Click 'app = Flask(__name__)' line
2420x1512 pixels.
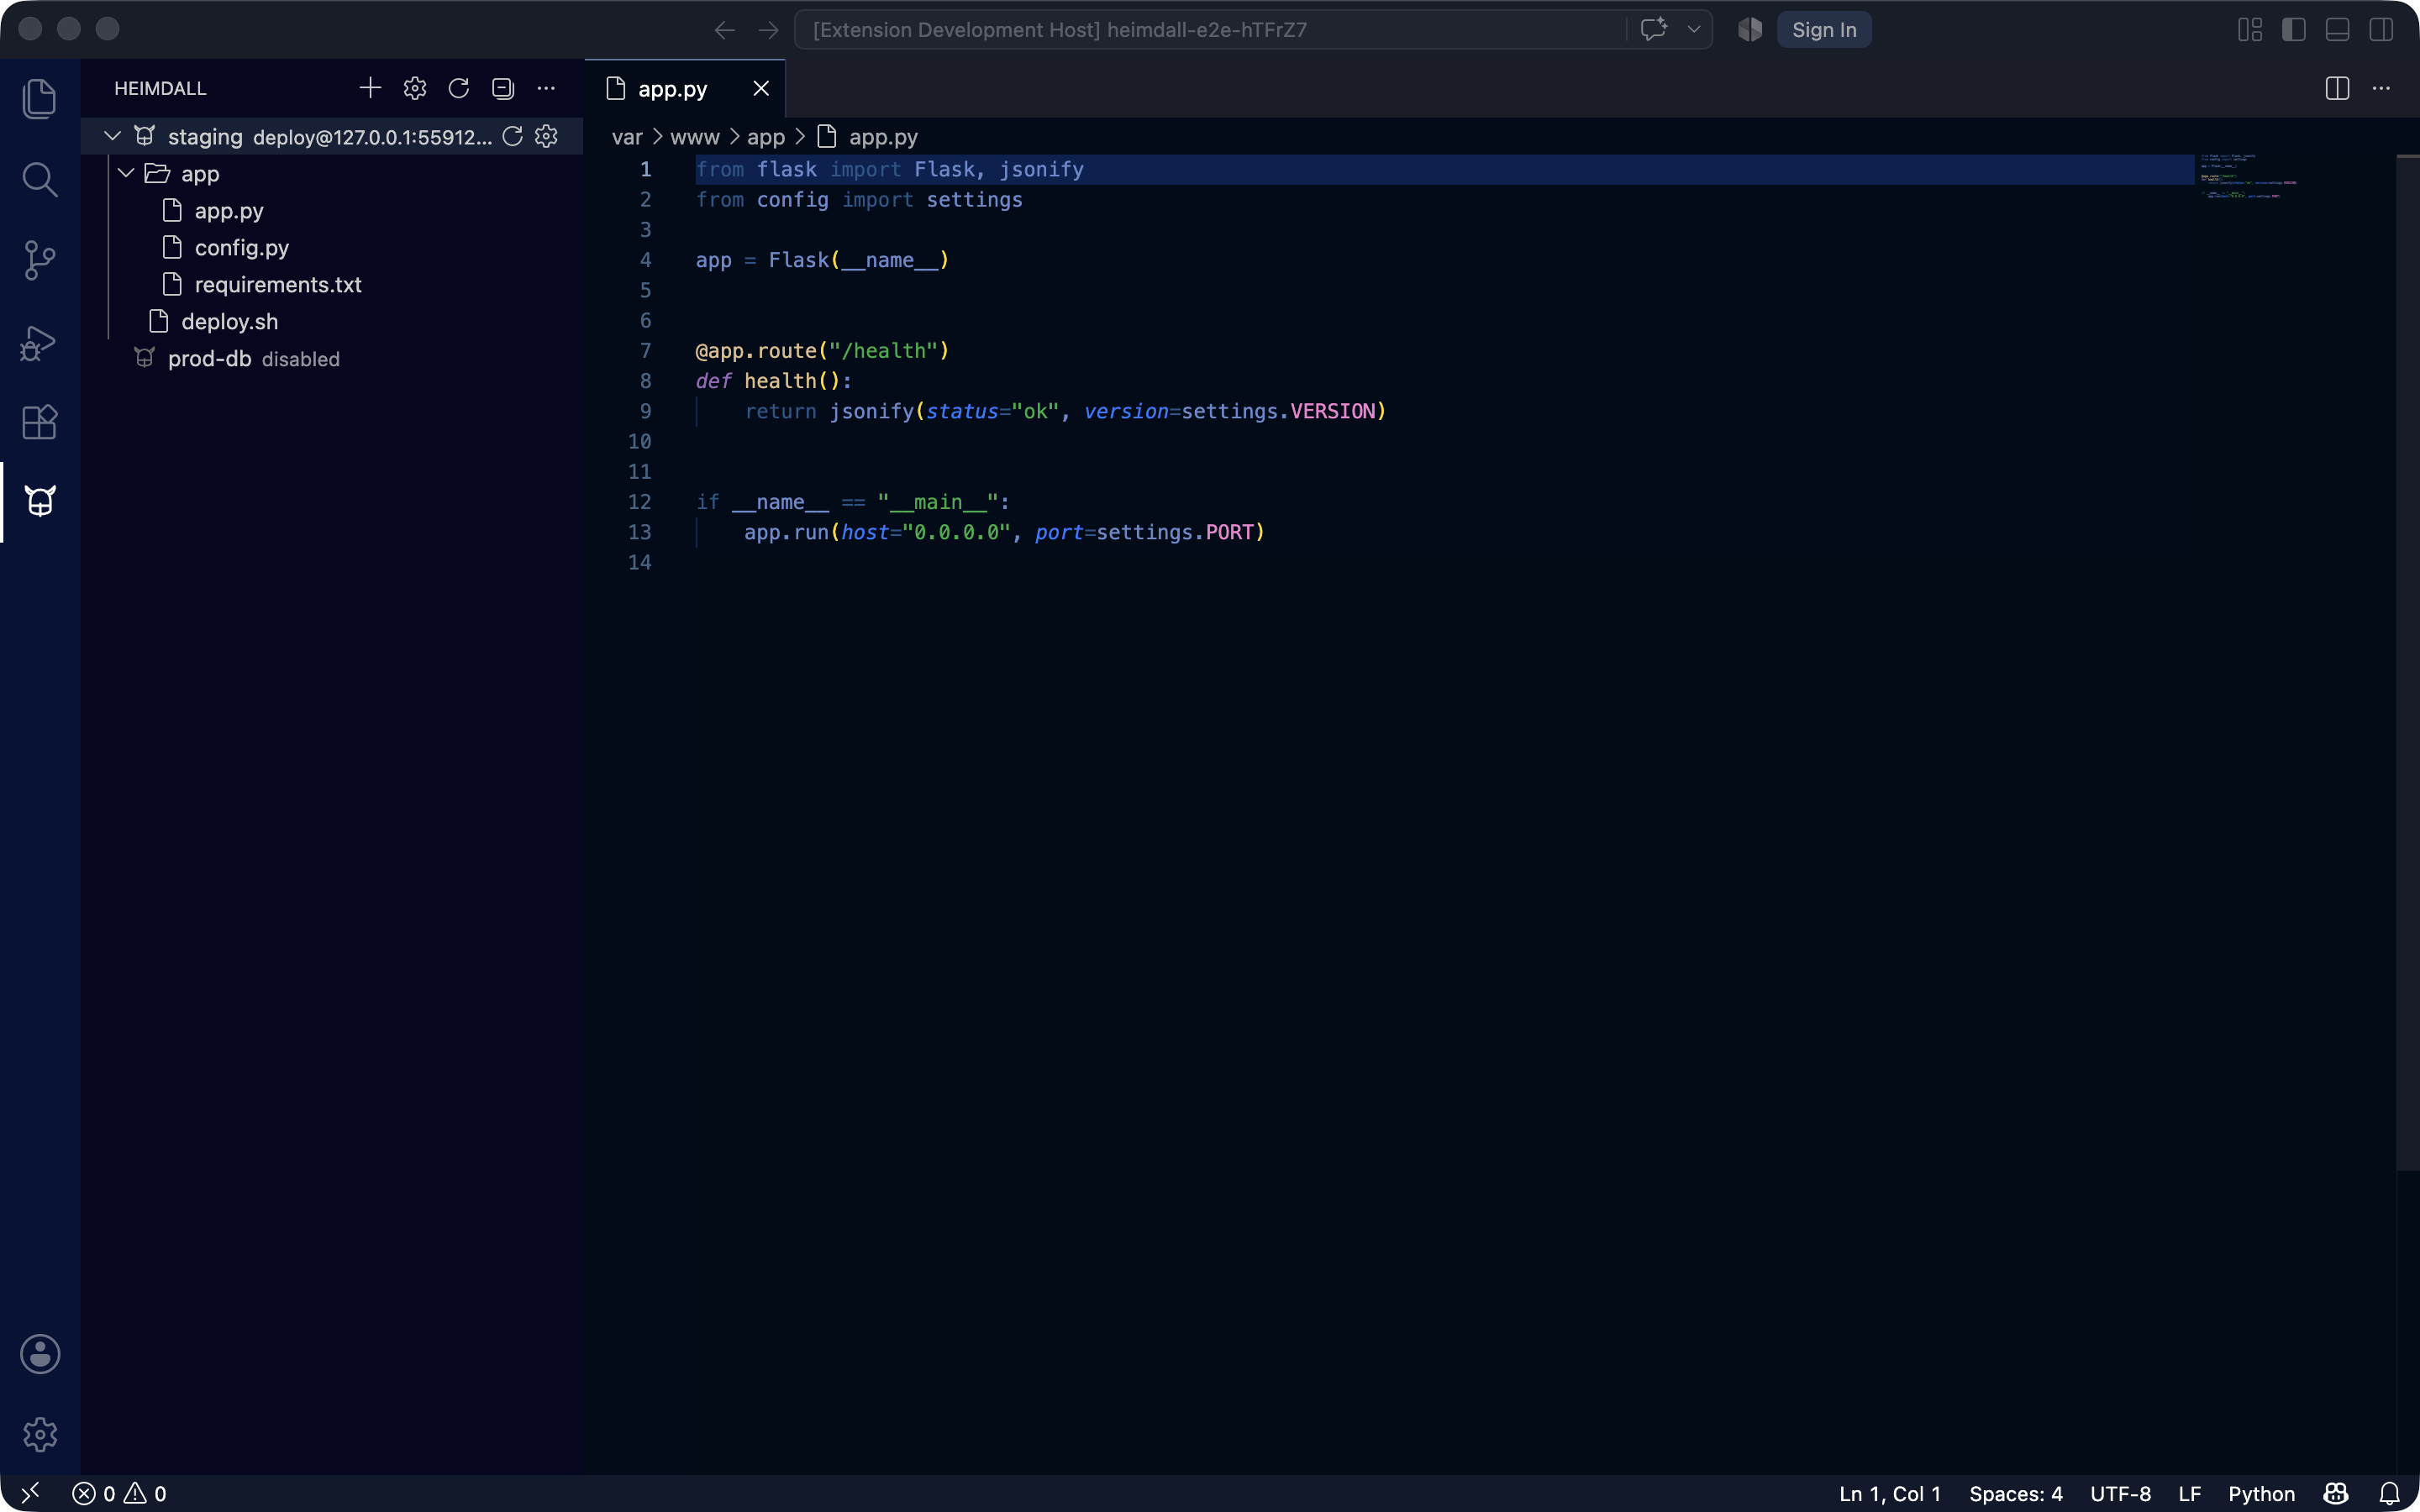pos(822,260)
